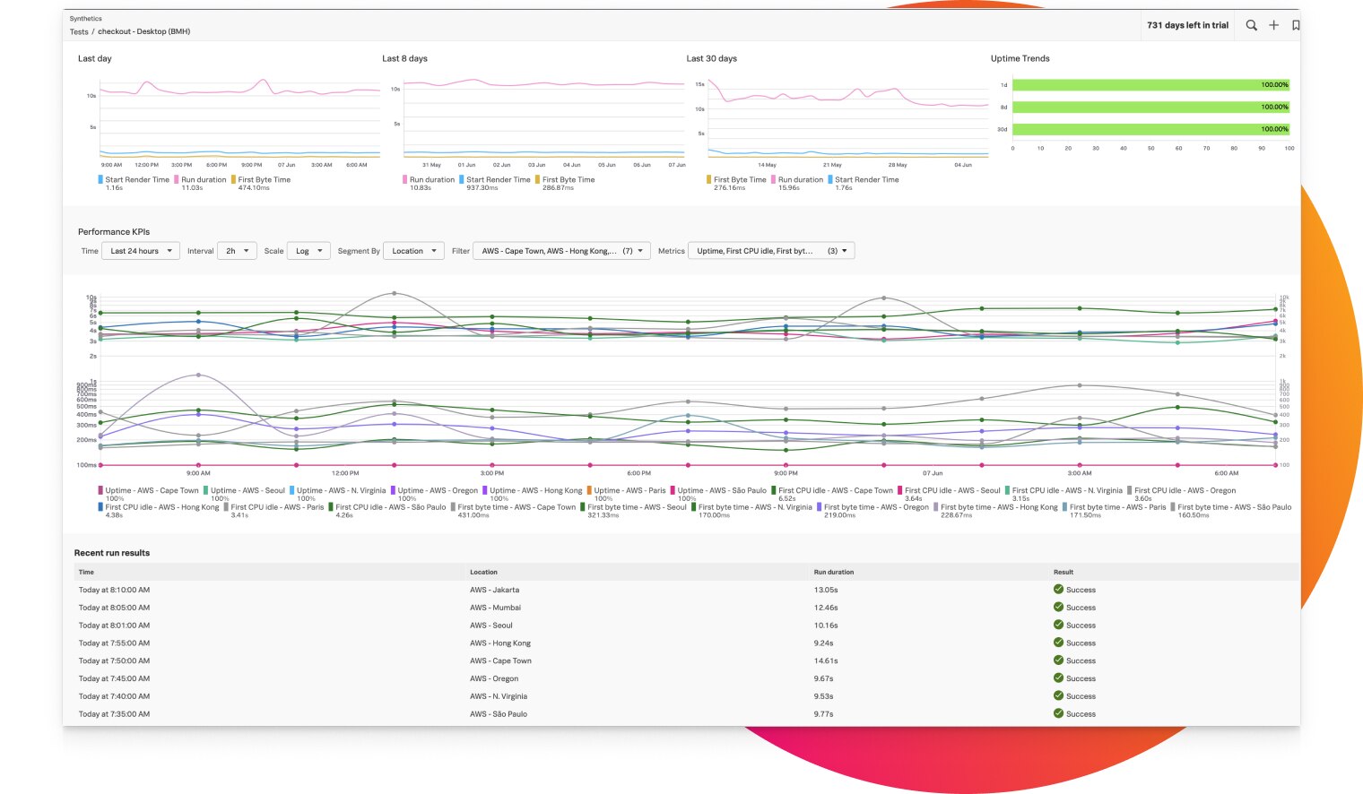Click the Success check icon for Jakarta run

coord(1058,590)
